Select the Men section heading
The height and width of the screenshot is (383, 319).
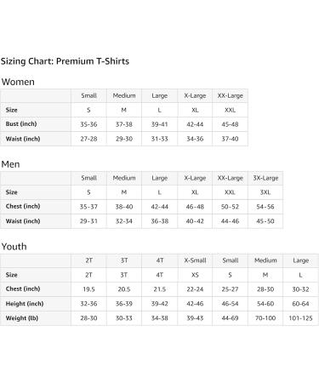pyautogui.click(x=10, y=164)
